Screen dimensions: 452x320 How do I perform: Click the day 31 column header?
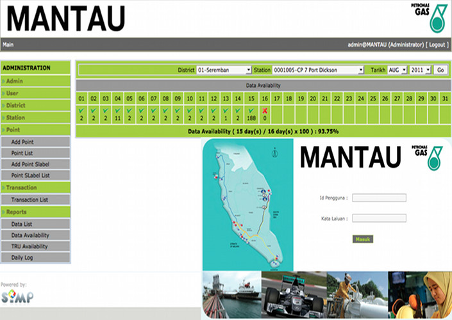pyautogui.click(x=445, y=99)
